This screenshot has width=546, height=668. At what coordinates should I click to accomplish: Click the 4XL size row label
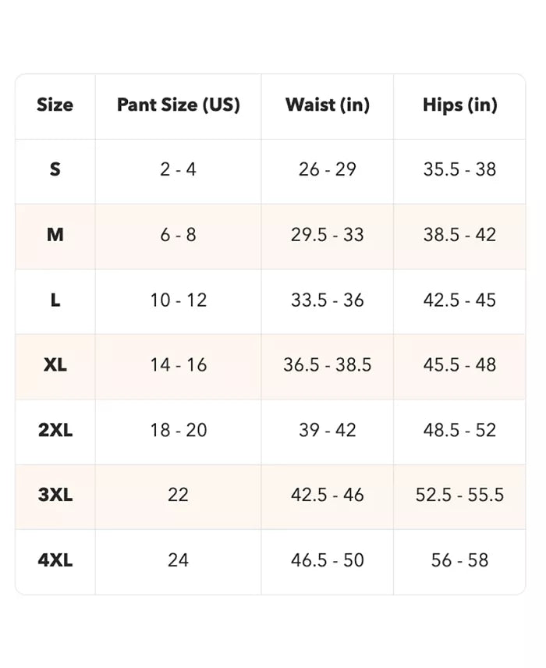click(x=55, y=560)
